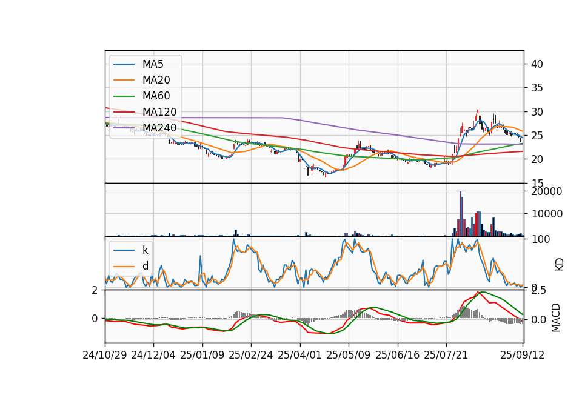Click the price axis value 40
This screenshot has width=582, height=418.
click(537, 64)
